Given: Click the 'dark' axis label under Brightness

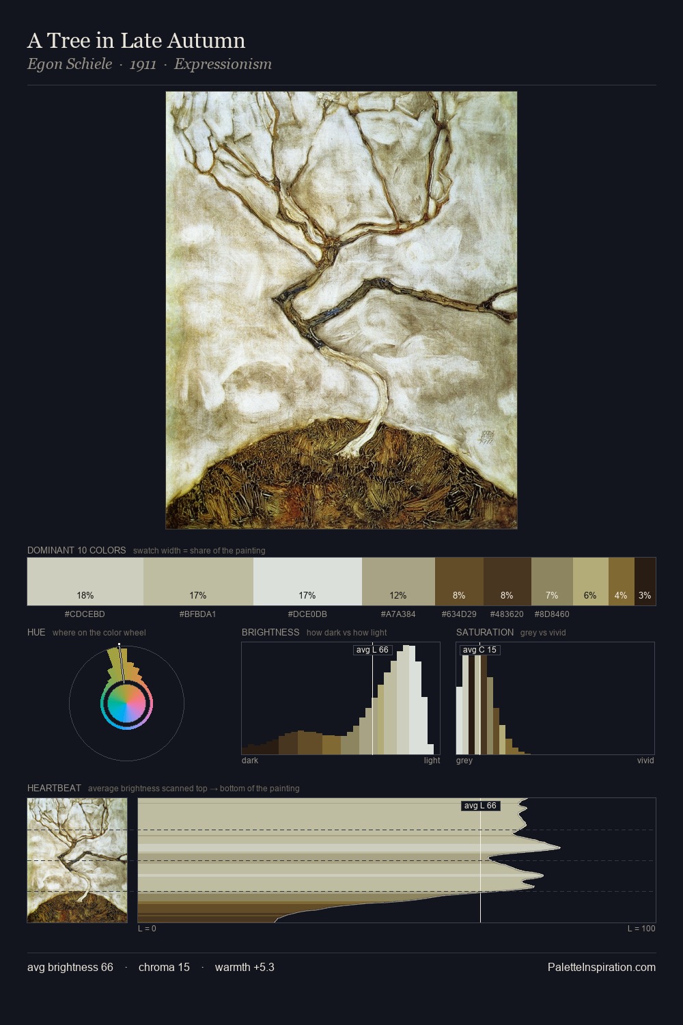Looking at the screenshot, I should point(250,761).
